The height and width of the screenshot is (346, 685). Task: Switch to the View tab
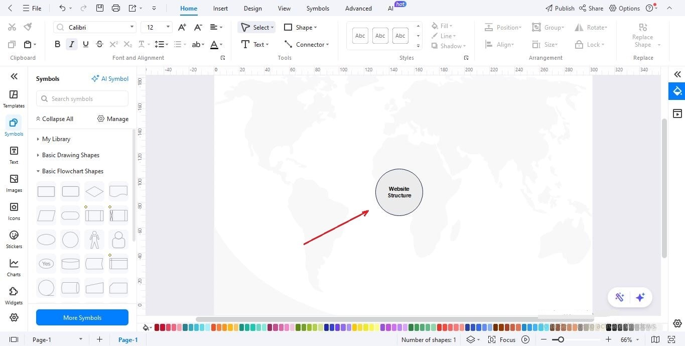click(284, 8)
